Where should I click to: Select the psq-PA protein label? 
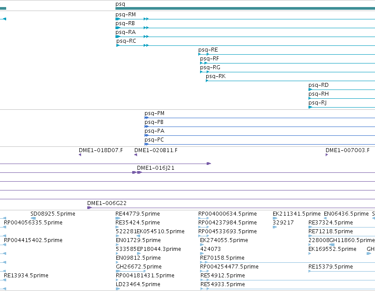click(155, 131)
